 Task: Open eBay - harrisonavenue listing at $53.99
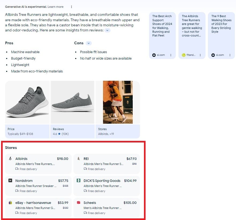[38, 208]
